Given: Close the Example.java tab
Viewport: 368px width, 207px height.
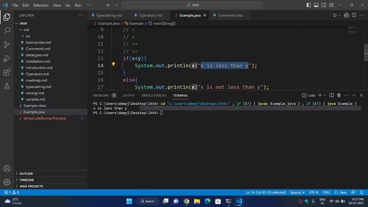Looking at the screenshot, I should tap(205, 16).
